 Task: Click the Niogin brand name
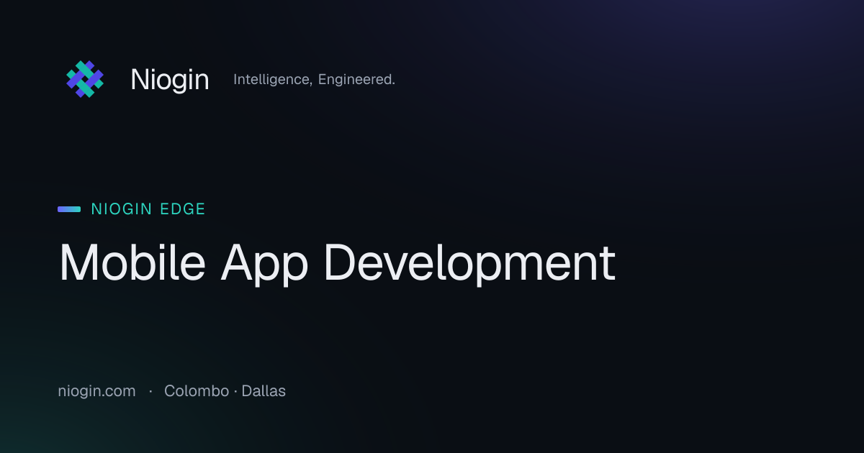pyautogui.click(x=170, y=80)
